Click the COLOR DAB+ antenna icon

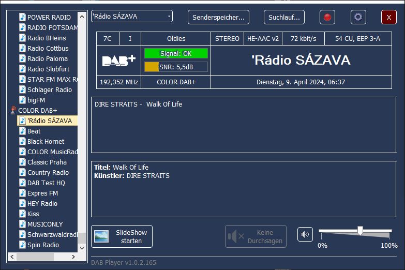[x=13, y=110]
